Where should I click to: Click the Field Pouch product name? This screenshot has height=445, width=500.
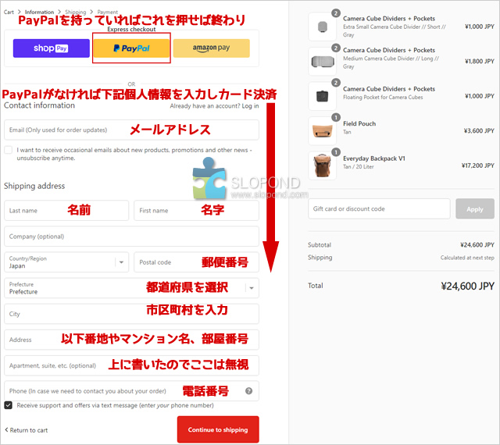point(359,123)
